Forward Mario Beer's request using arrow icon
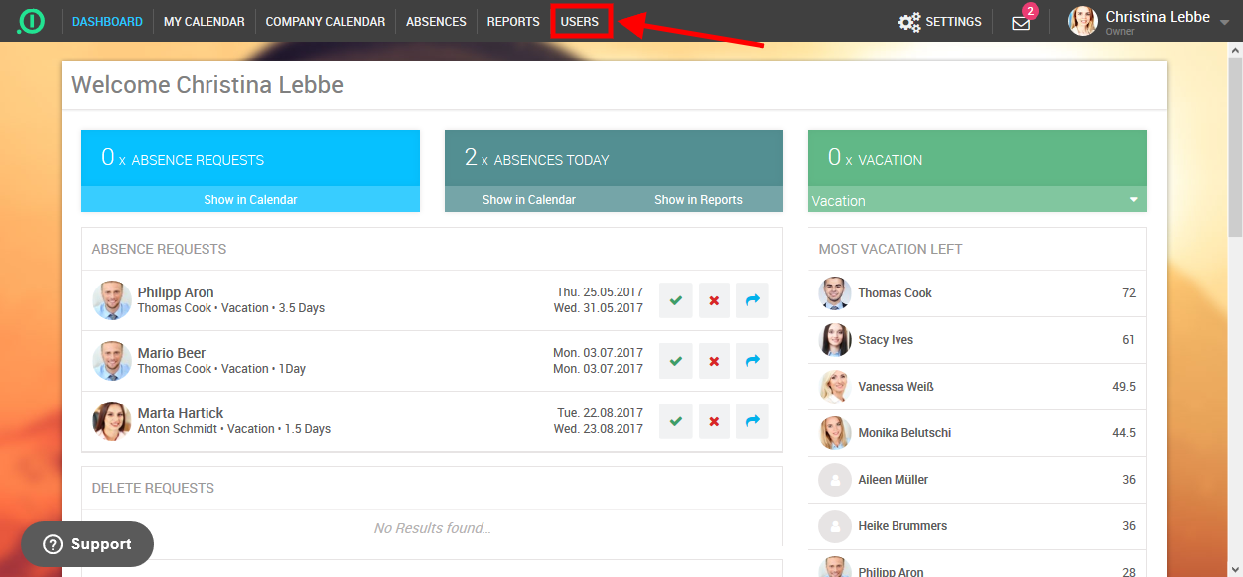Viewport: 1243px width, 577px height. (x=752, y=361)
